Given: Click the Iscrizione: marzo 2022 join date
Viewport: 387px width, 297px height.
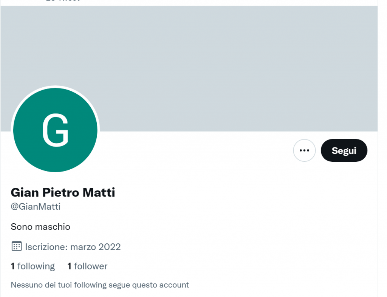Looking at the screenshot, I should (x=73, y=247).
